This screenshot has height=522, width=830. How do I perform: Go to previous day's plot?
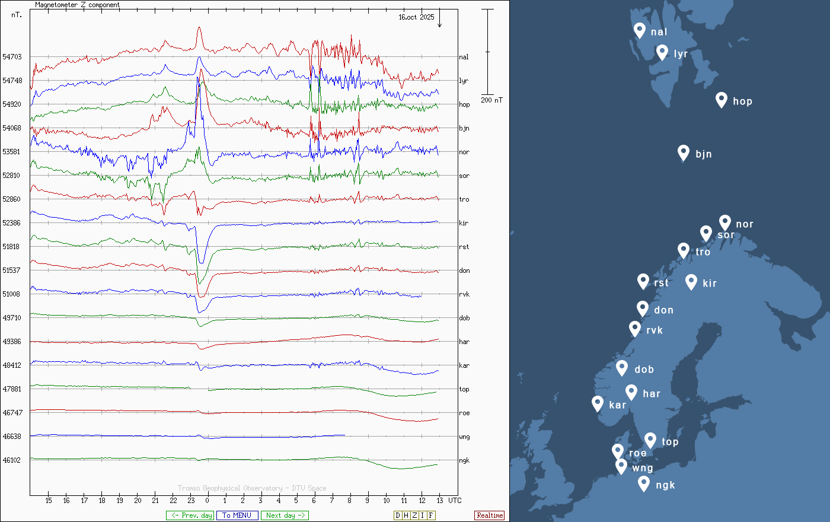click(x=190, y=515)
